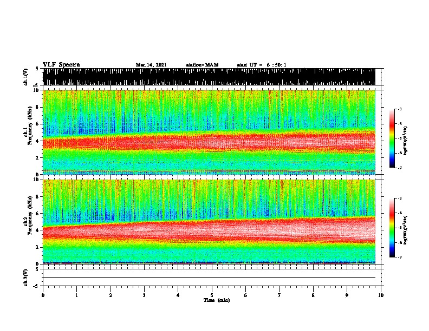Screen dimensions: 429x331
Task: Click tick "5" on the time axis
Action: pyautogui.click(x=212, y=295)
